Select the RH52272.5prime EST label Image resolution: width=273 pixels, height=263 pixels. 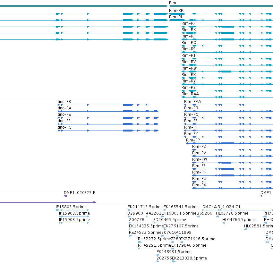point(154,239)
